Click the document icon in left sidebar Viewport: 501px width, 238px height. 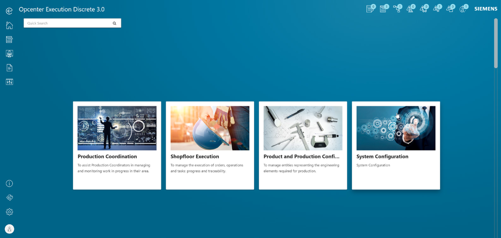9,68
